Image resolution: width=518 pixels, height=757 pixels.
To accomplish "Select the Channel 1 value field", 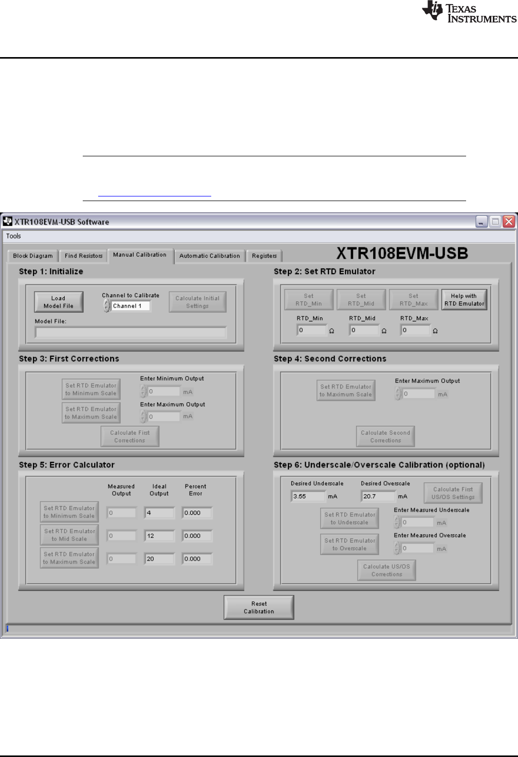I will click(131, 306).
